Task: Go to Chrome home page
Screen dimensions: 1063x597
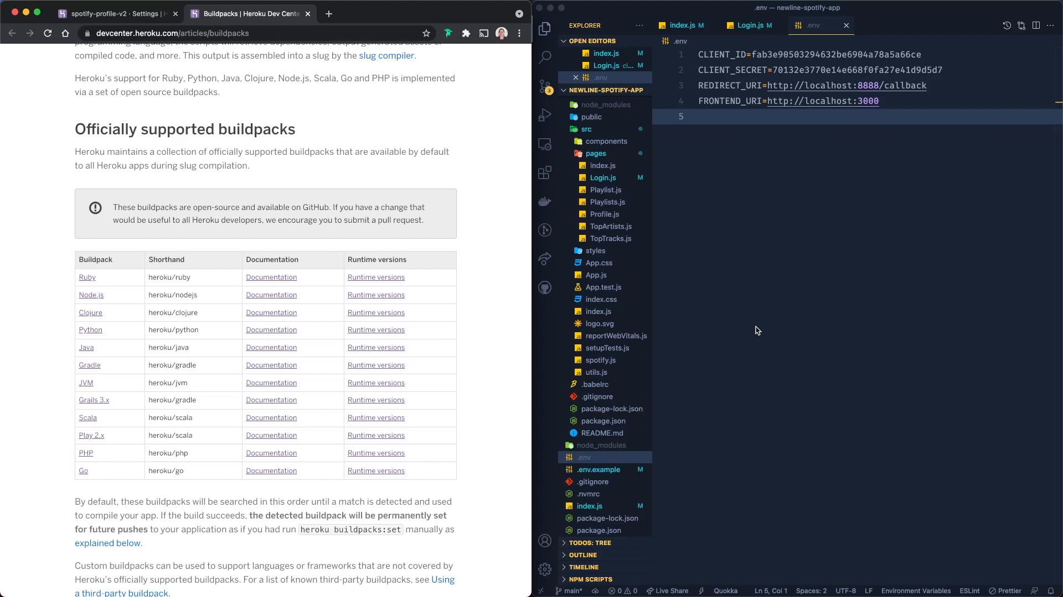Action: click(x=65, y=33)
